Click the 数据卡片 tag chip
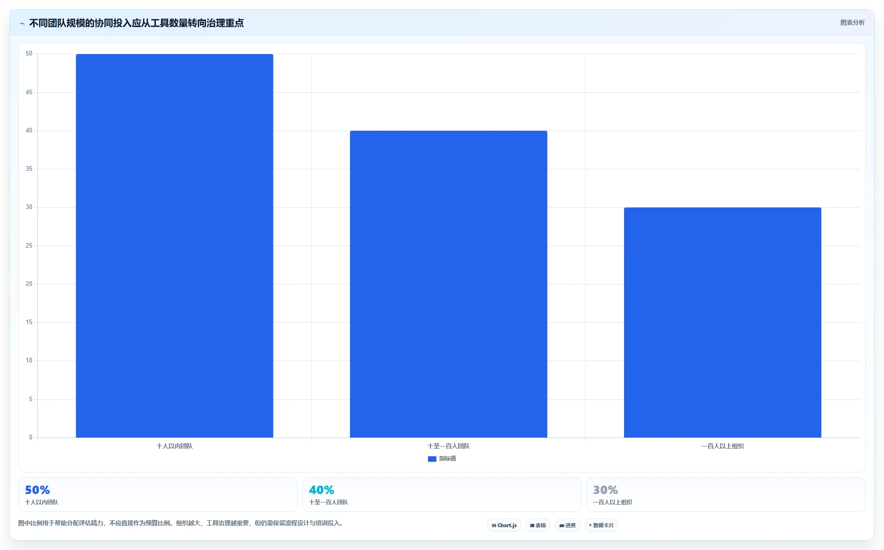The height and width of the screenshot is (550, 884). (601, 525)
